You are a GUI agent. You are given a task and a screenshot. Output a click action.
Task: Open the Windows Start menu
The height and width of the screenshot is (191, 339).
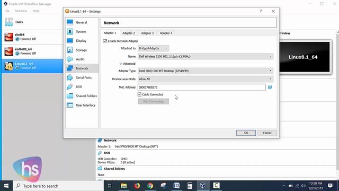[x=6, y=186]
